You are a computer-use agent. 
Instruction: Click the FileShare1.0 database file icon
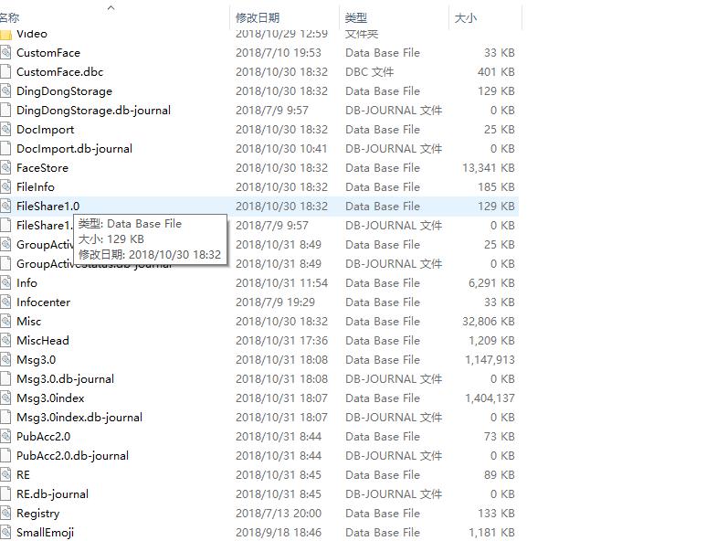tap(5, 207)
